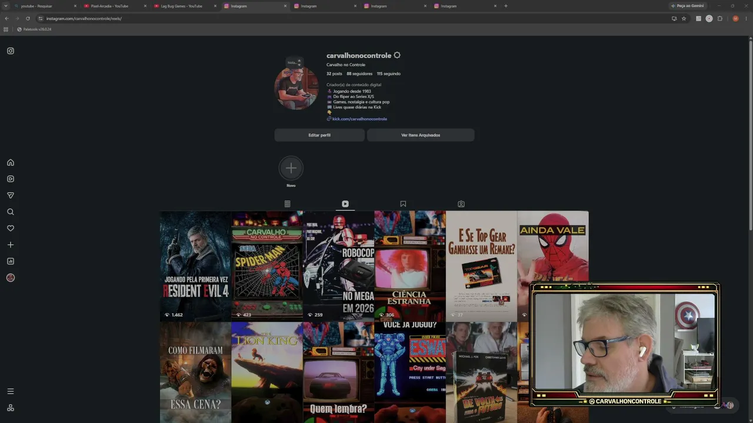Image resolution: width=753 pixels, height=423 pixels.
Task: Open Resident Evil 4 reel thumbnail
Action: pyautogui.click(x=195, y=266)
